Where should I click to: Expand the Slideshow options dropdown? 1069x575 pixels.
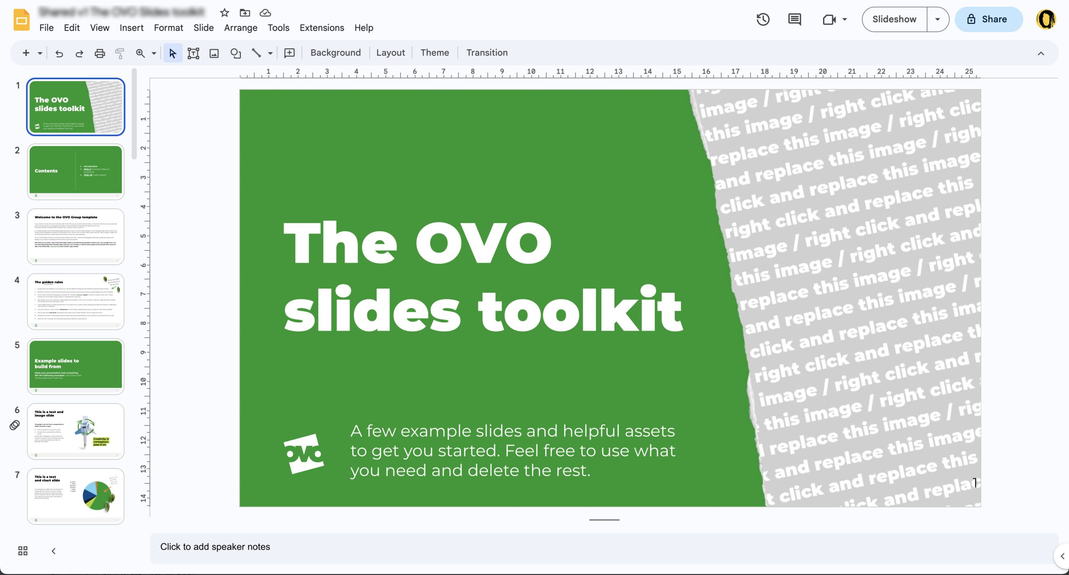click(937, 19)
